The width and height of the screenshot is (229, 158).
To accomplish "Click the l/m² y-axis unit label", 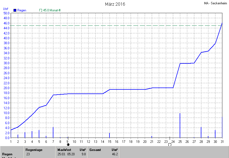I will point(6,9).
